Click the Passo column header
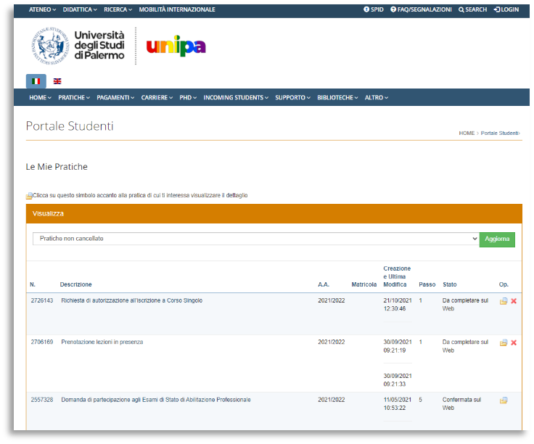The height and width of the screenshot is (444, 534). [427, 284]
